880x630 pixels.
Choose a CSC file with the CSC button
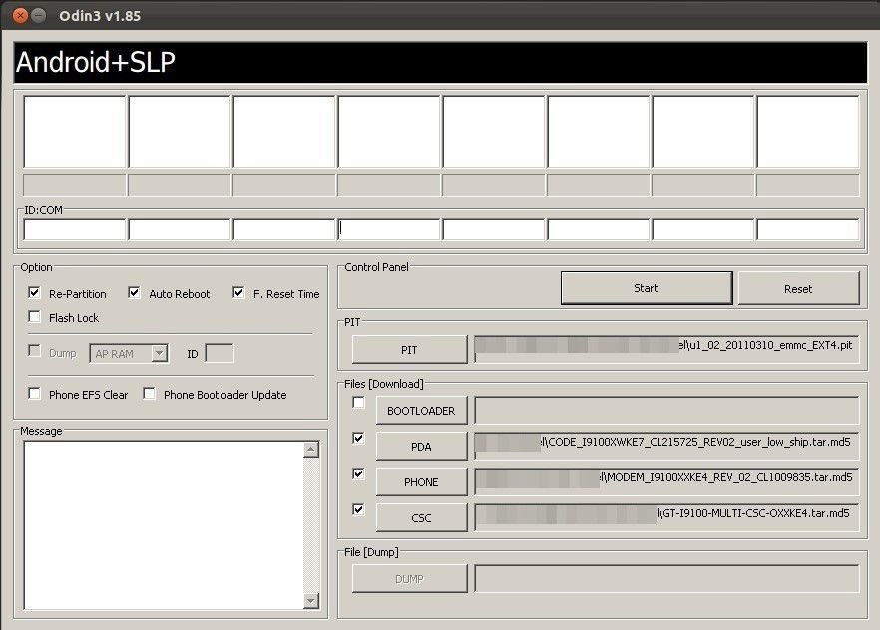[421, 518]
